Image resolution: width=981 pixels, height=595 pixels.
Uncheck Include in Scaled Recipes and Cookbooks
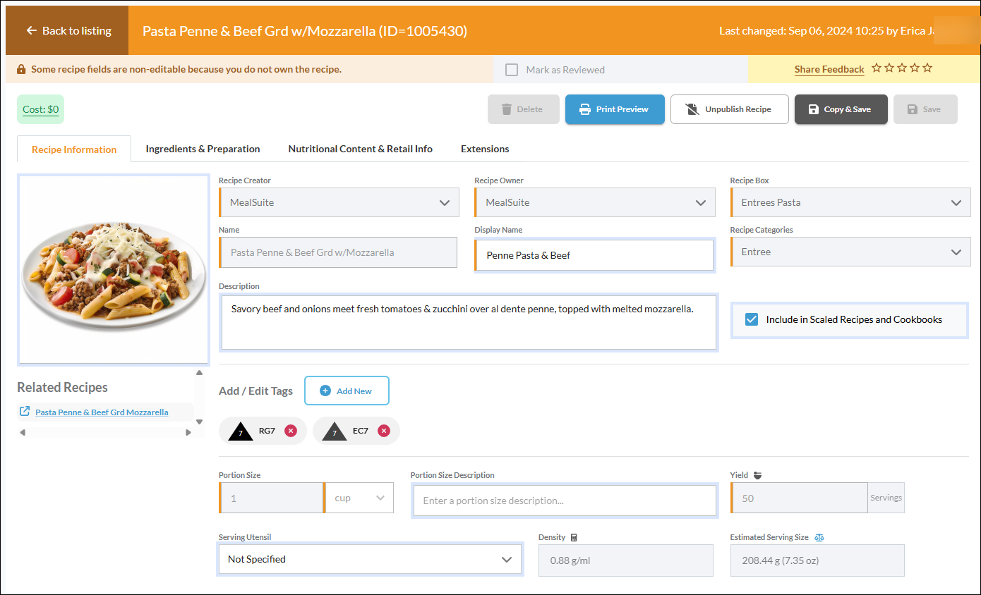(752, 319)
